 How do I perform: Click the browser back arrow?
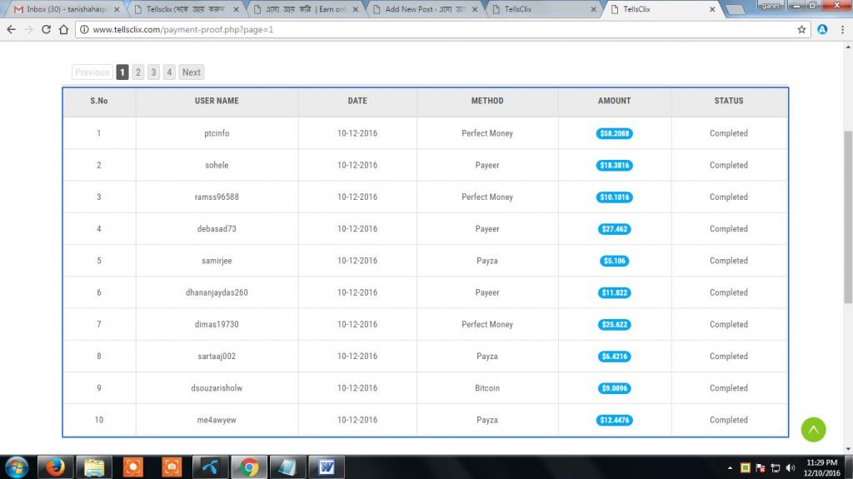coord(11,29)
